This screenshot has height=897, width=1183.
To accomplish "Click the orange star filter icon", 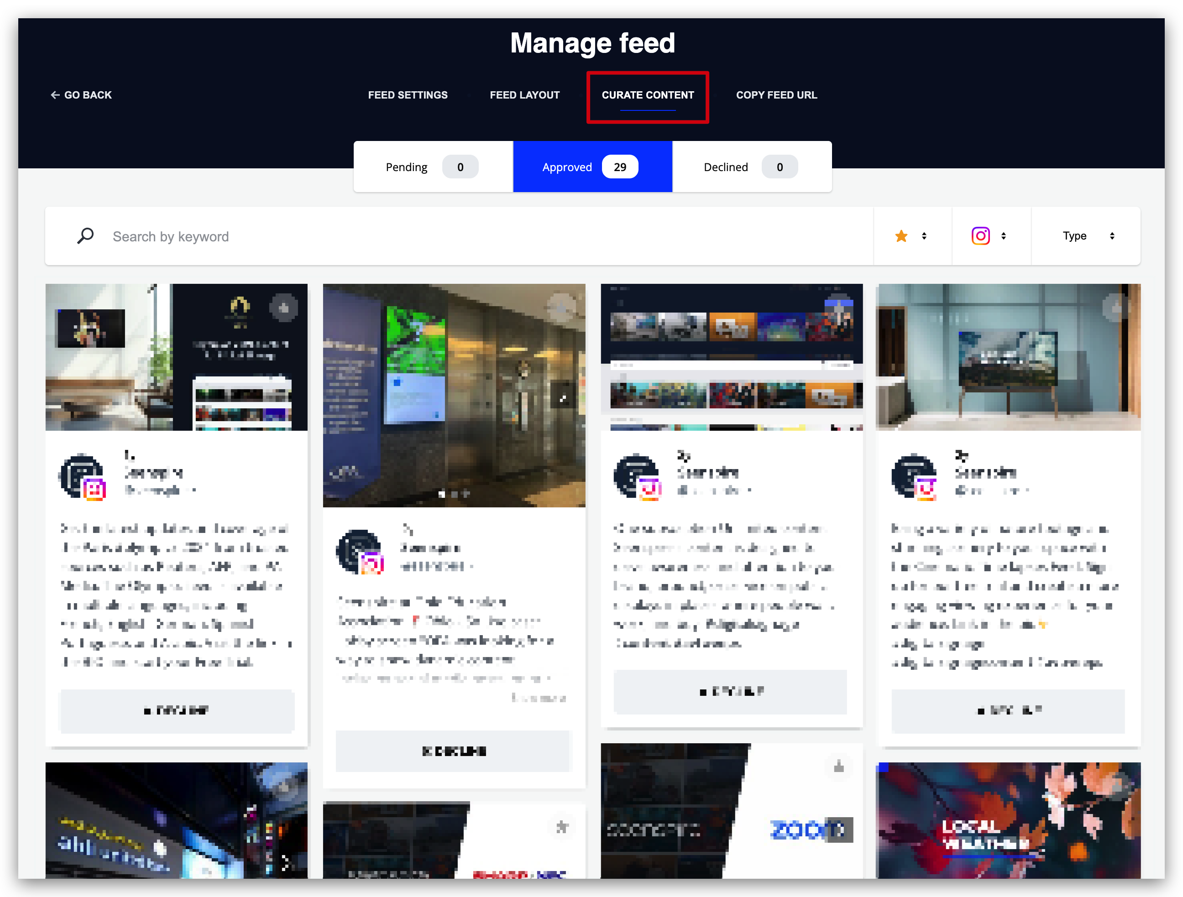I will click(901, 236).
